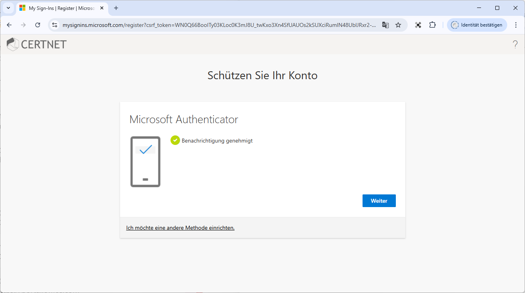The height and width of the screenshot is (293, 525).
Task: Open Chrome three-dot menu
Action: coord(515,25)
